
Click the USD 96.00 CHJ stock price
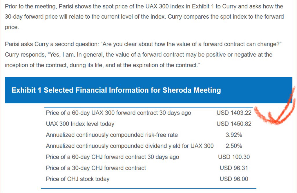pos(234,179)
